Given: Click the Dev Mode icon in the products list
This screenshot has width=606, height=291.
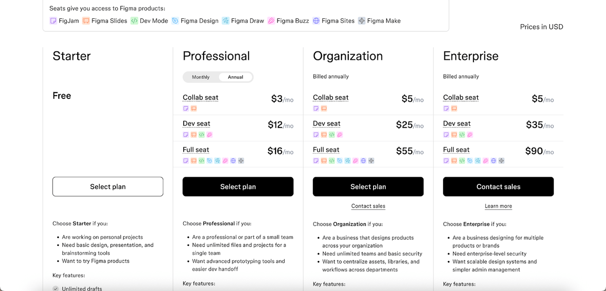Looking at the screenshot, I should (134, 21).
